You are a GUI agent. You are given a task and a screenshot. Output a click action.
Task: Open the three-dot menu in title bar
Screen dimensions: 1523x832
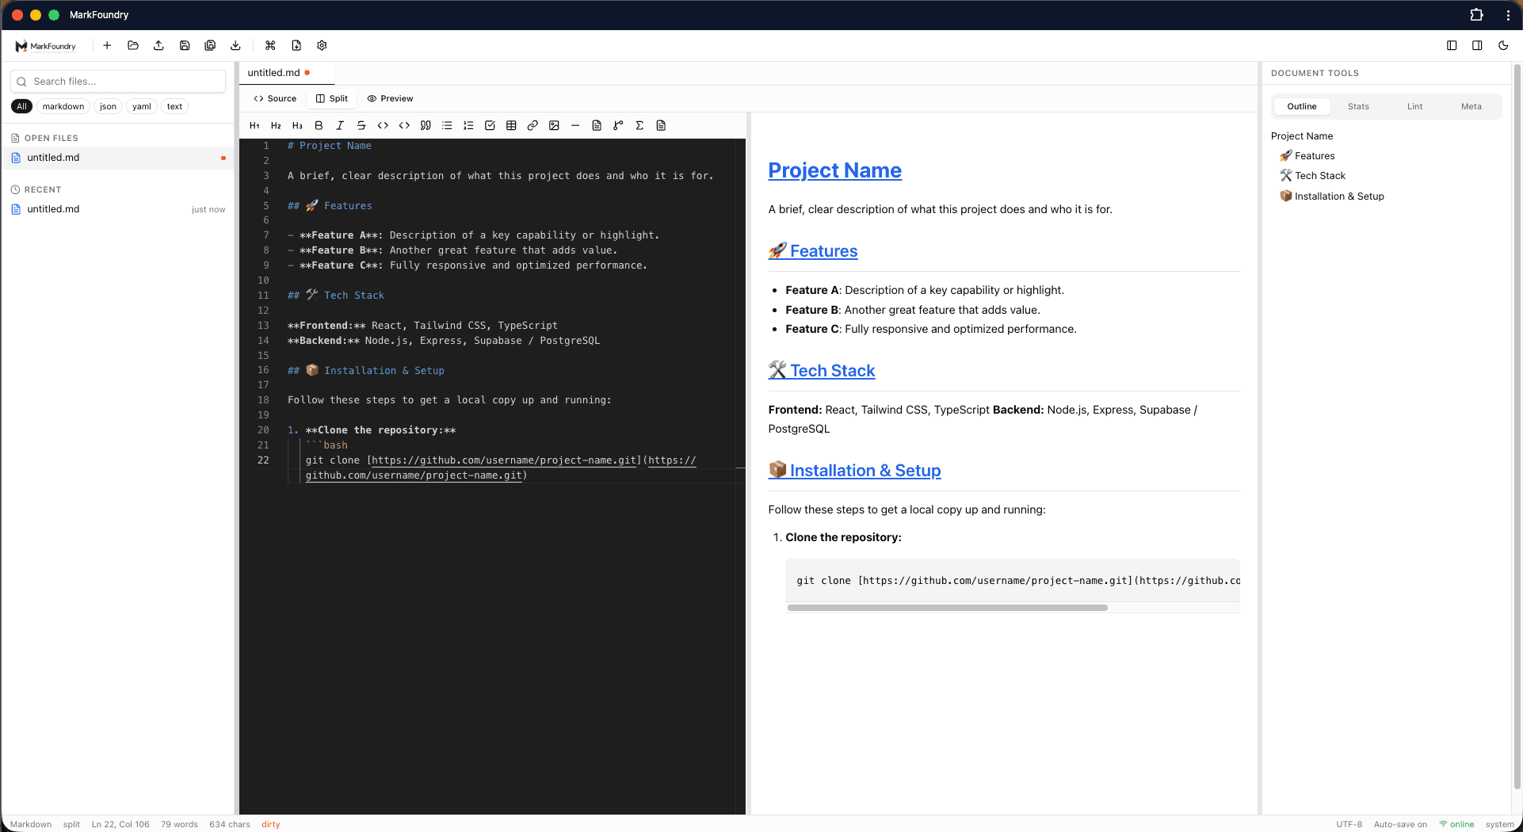pos(1508,14)
